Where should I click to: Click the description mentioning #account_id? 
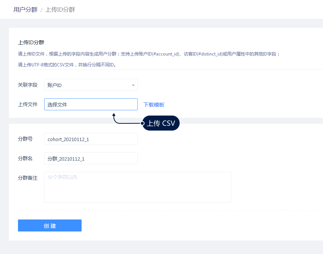click(x=149, y=54)
